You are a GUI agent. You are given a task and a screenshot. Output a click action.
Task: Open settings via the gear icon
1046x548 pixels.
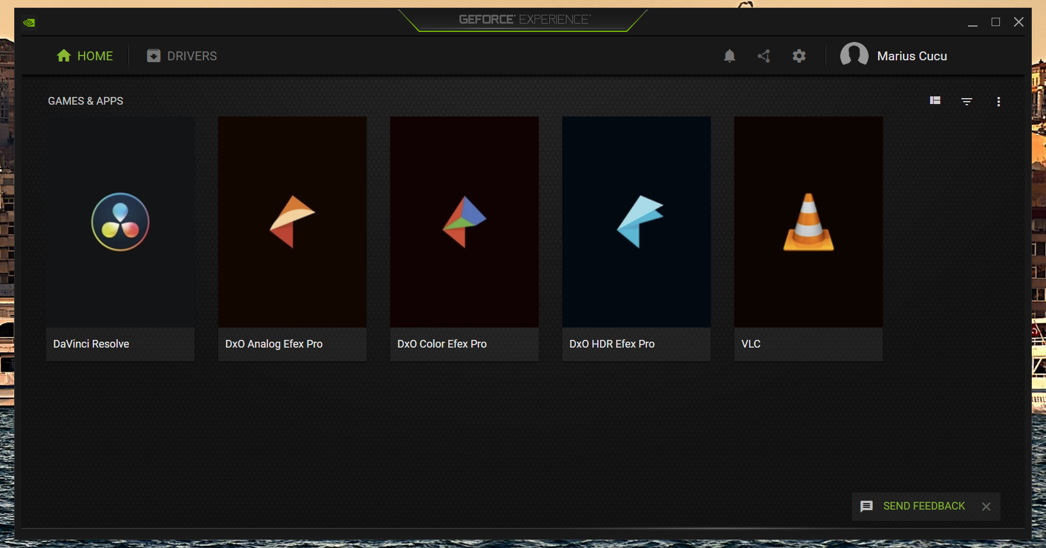799,56
